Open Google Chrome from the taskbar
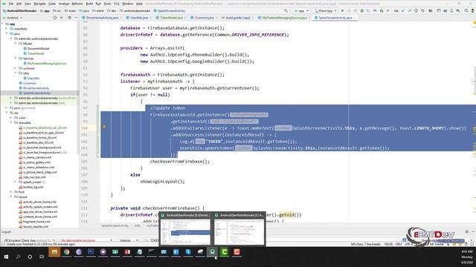This screenshot has width=476, height=267. click(x=66, y=252)
